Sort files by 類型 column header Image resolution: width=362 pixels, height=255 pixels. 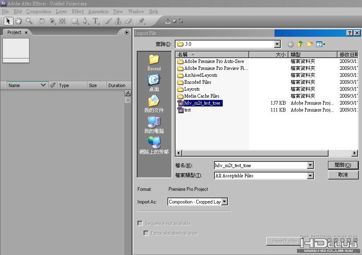click(313, 55)
